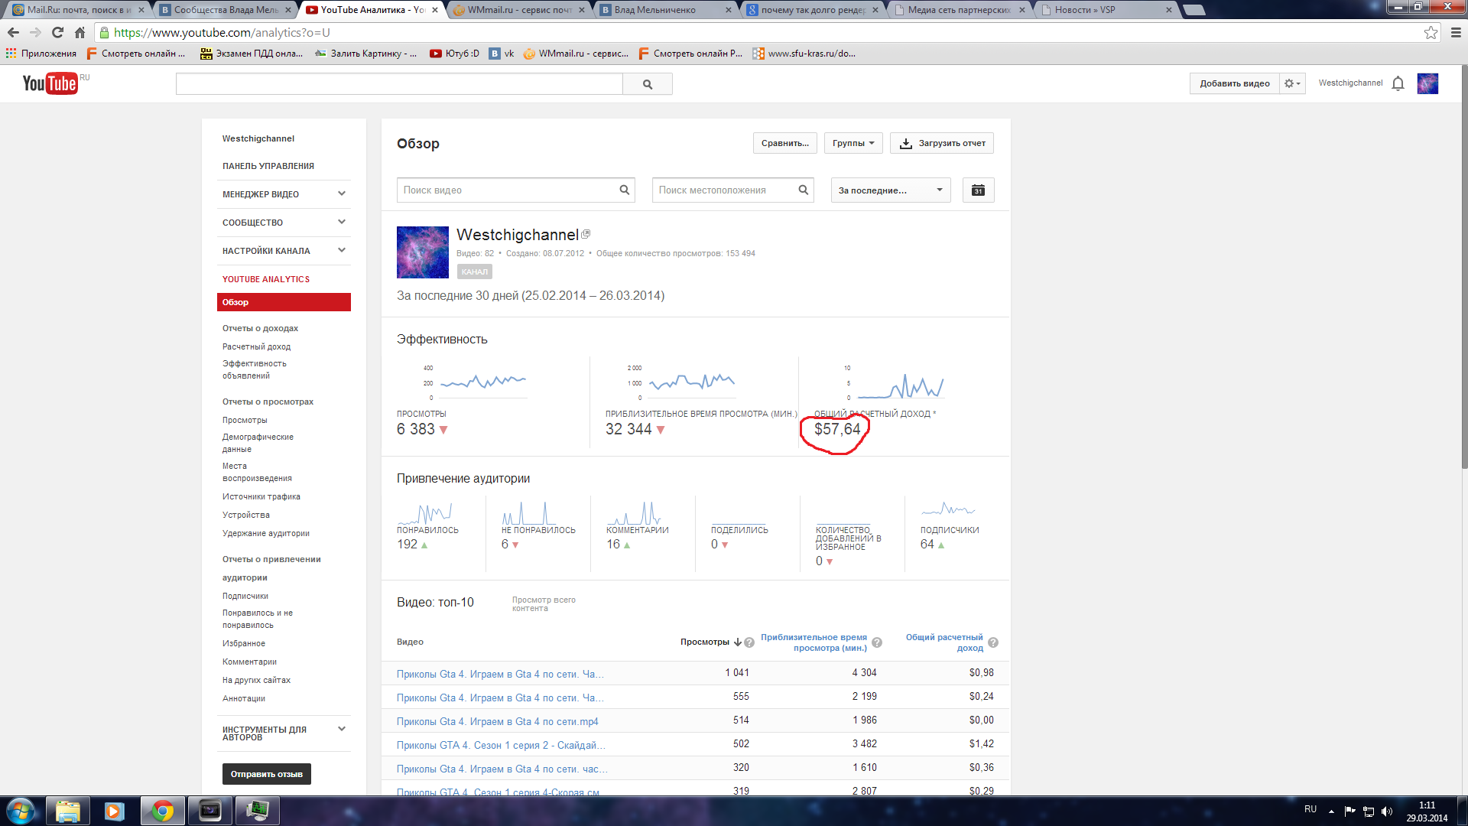
Task: Click the YouTube logo
Action: point(50,83)
